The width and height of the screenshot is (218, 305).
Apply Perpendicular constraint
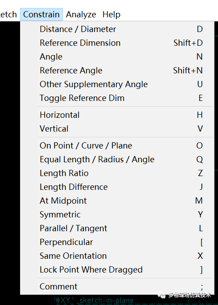117,242
